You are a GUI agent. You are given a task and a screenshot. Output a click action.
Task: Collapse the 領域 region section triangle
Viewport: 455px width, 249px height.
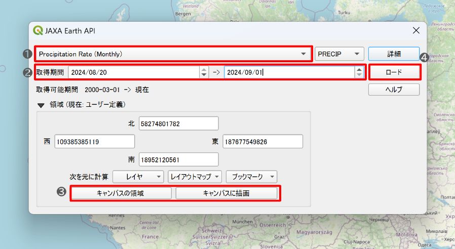(41, 105)
